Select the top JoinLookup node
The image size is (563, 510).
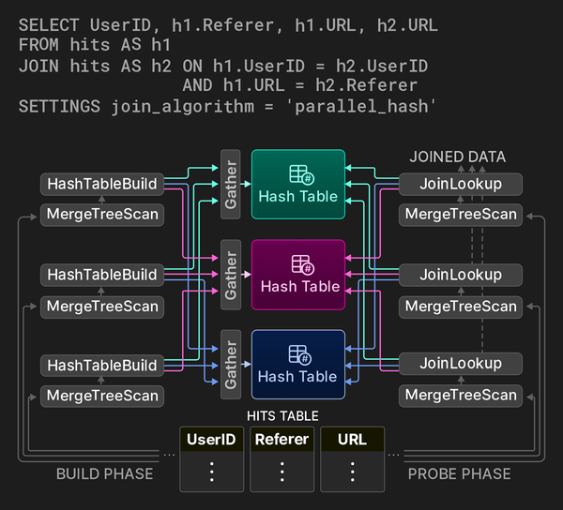pos(460,184)
